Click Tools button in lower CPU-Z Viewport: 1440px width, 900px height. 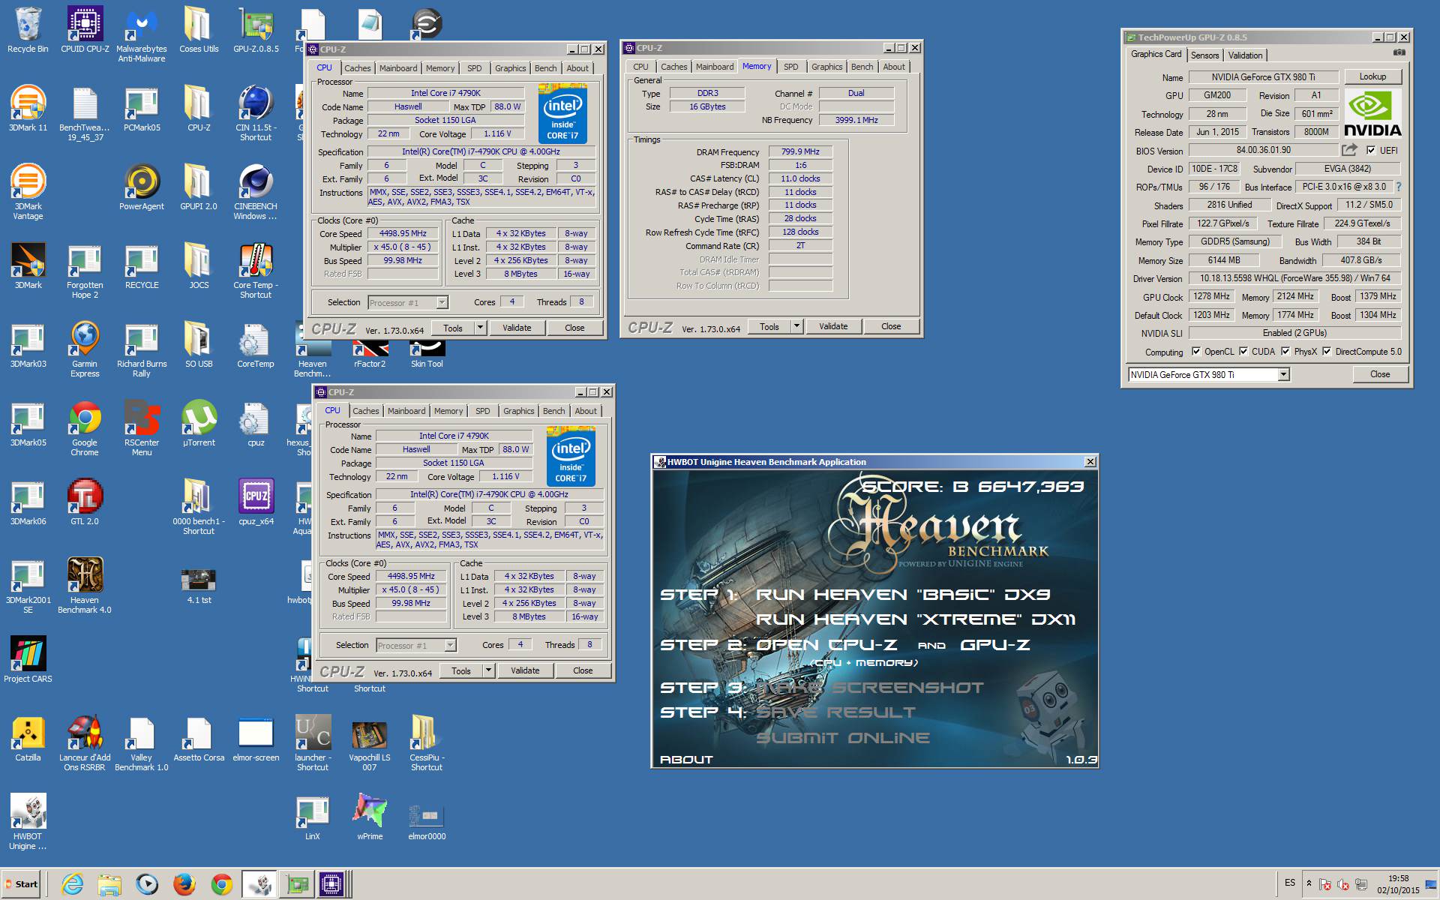(x=461, y=670)
